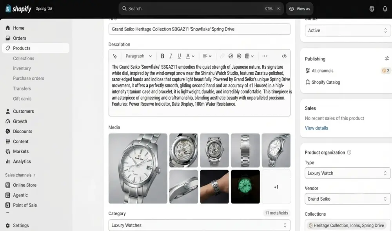
Task: Click Product organization info icon
Action: pos(349,152)
